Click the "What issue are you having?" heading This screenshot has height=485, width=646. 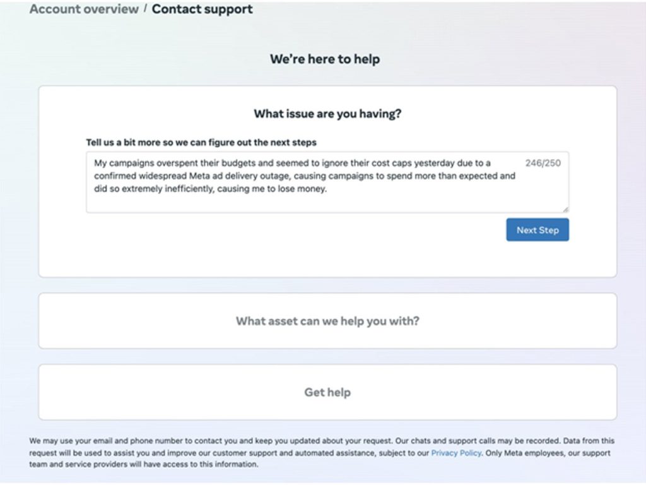[327, 114]
